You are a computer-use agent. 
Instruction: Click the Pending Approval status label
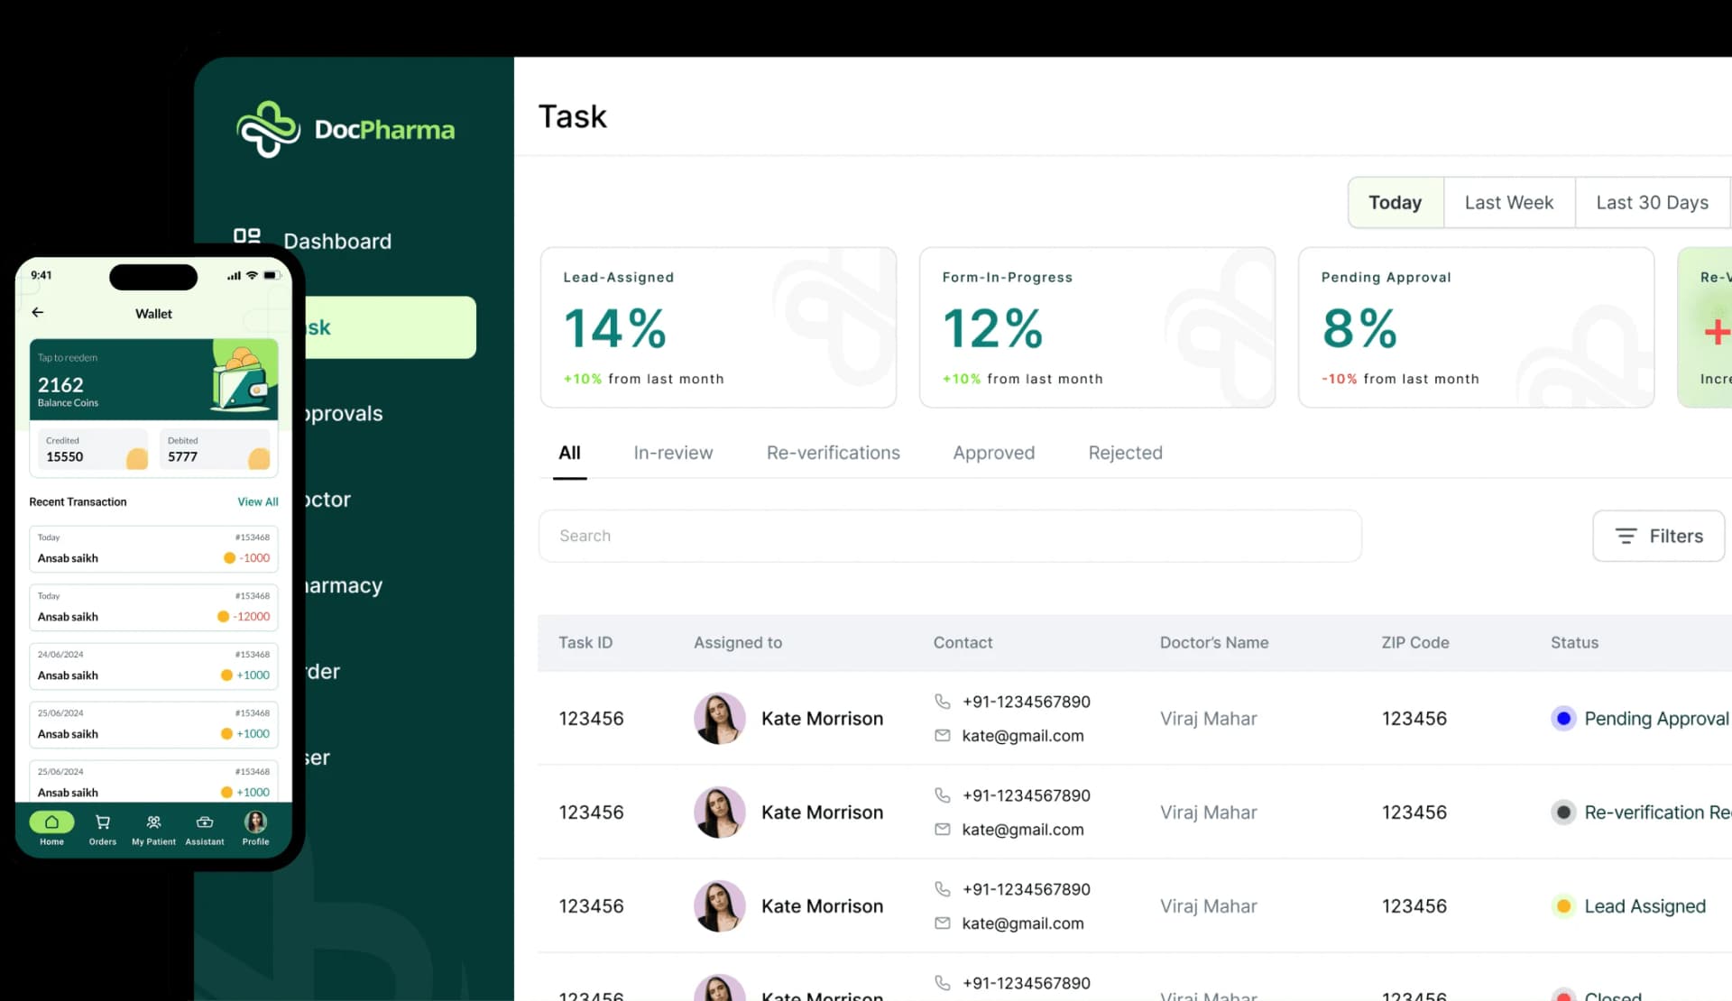1656,719
